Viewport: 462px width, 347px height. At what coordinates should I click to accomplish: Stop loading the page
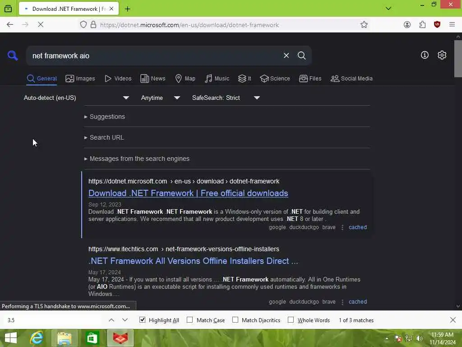41,25
